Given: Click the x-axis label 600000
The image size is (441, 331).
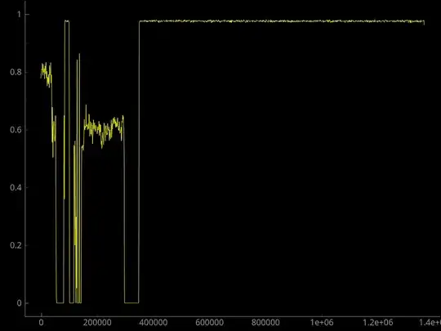Looking at the screenshot, I should coord(210,322).
